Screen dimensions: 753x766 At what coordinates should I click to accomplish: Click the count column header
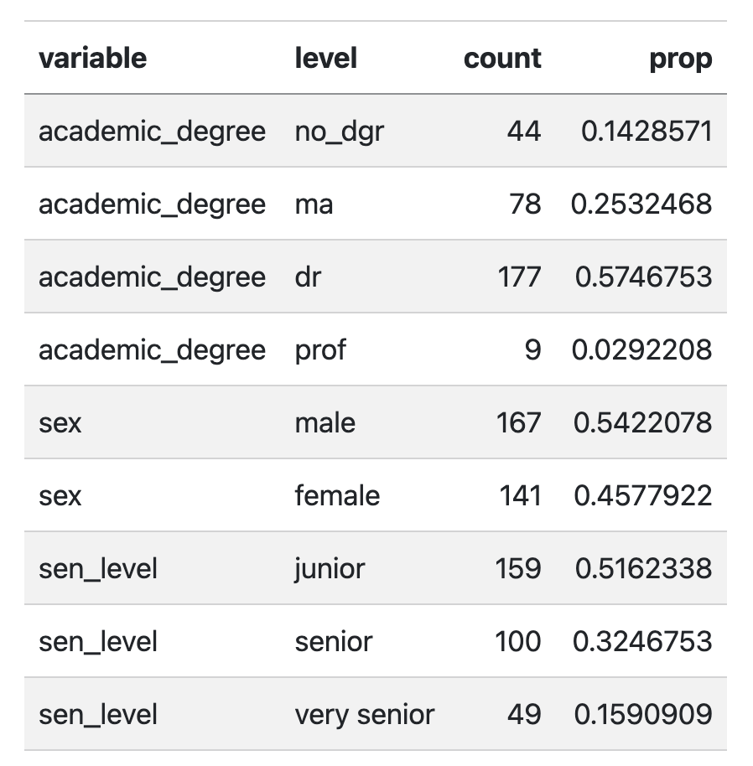[x=502, y=59]
